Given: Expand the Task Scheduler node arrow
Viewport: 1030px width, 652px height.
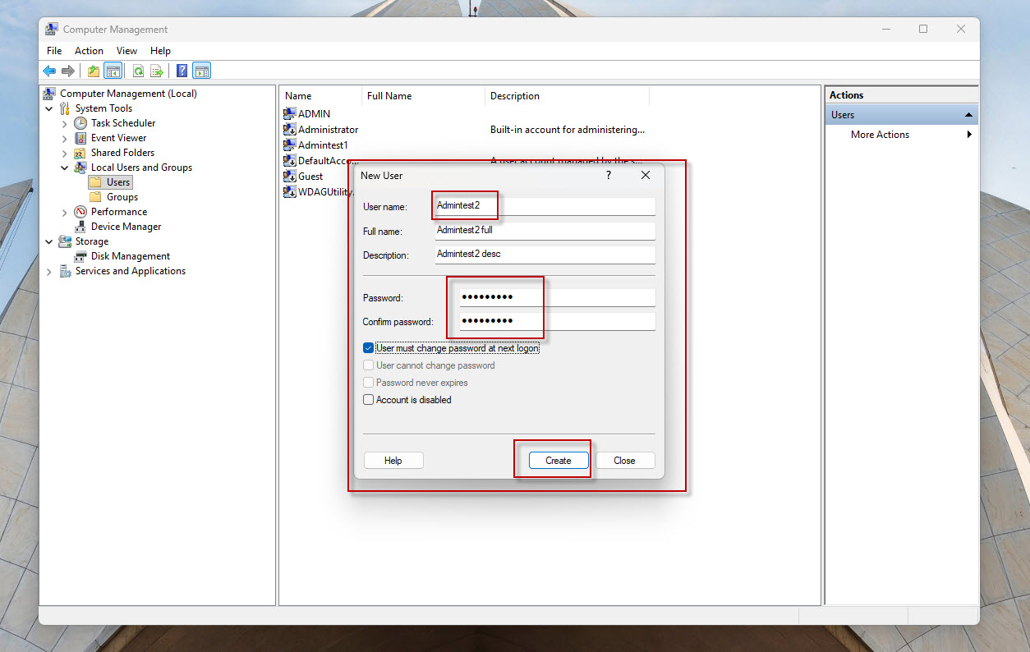Looking at the screenshot, I should click(x=65, y=123).
